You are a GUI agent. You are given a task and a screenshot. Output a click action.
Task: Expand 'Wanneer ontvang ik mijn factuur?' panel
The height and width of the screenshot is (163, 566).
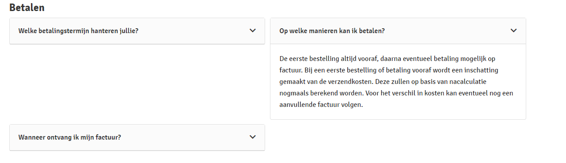click(x=137, y=137)
